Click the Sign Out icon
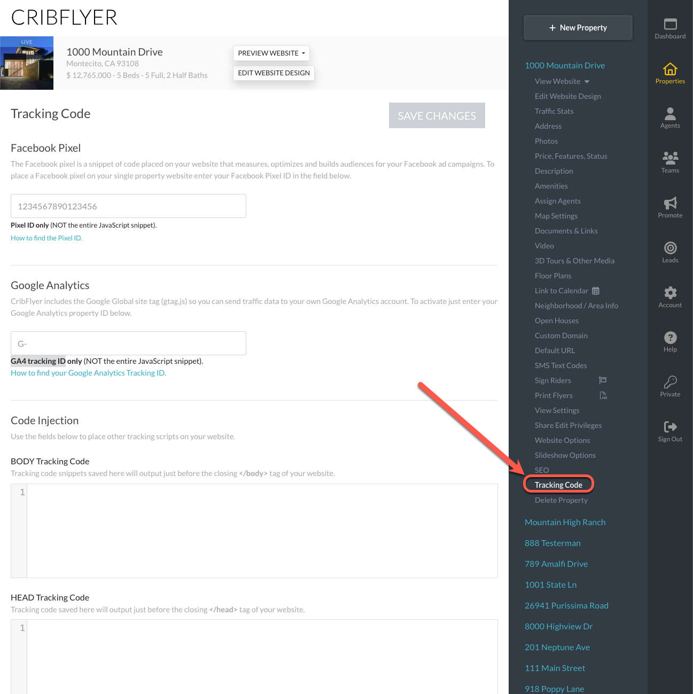The height and width of the screenshot is (694, 693). [670, 426]
